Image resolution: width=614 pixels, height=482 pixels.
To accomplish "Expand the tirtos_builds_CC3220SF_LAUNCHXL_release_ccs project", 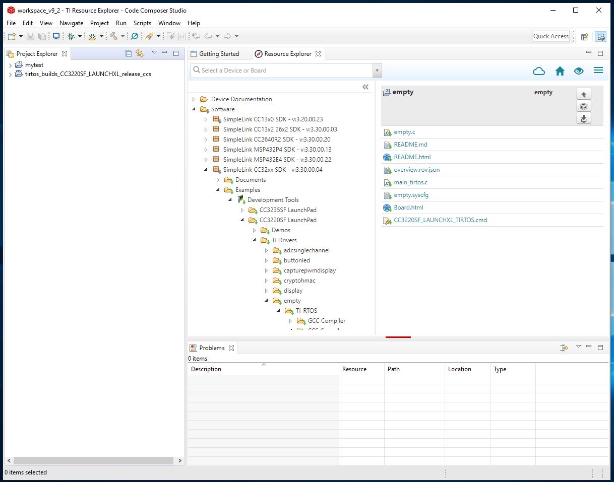I will (x=10, y=75).
